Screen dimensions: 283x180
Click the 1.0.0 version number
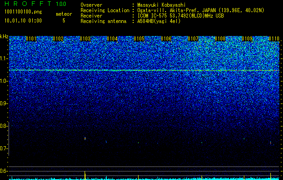[61, 4]
